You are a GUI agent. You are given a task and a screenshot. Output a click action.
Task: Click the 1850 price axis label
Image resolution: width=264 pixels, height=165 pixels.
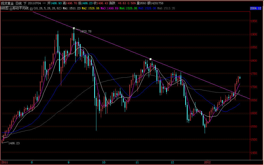click(254, 47)
